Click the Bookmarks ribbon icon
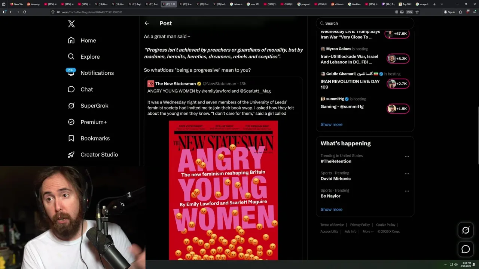The width and height of the screenshot is (479, 269). click(71, 138)
